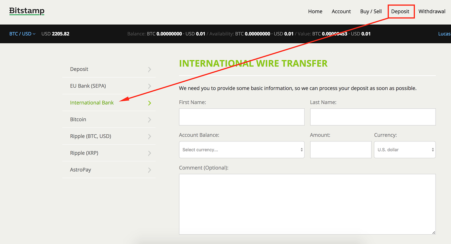Focus the Last Name field
Viewport: 451px width, 244px height.
pyautogui.click(x=373, y=117)
